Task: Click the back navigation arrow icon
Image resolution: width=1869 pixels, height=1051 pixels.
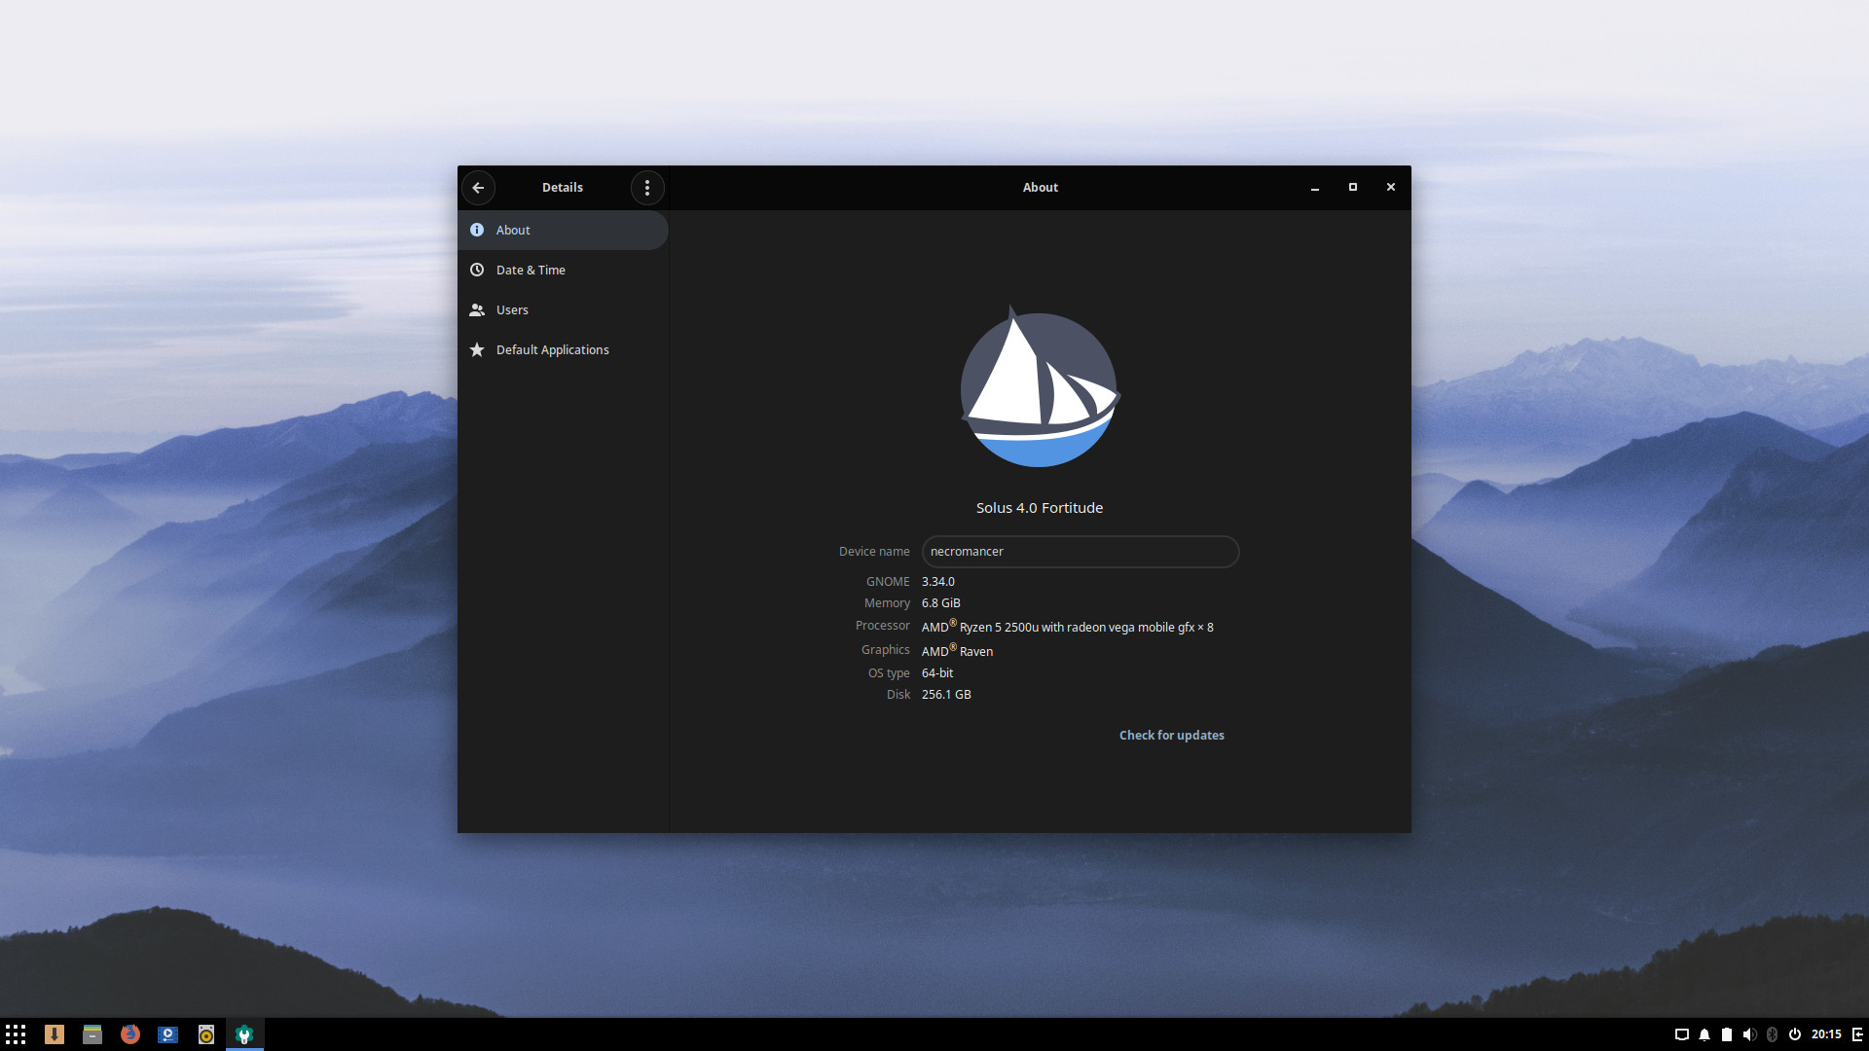Action: pyautogui.click(x=479, y=186)
